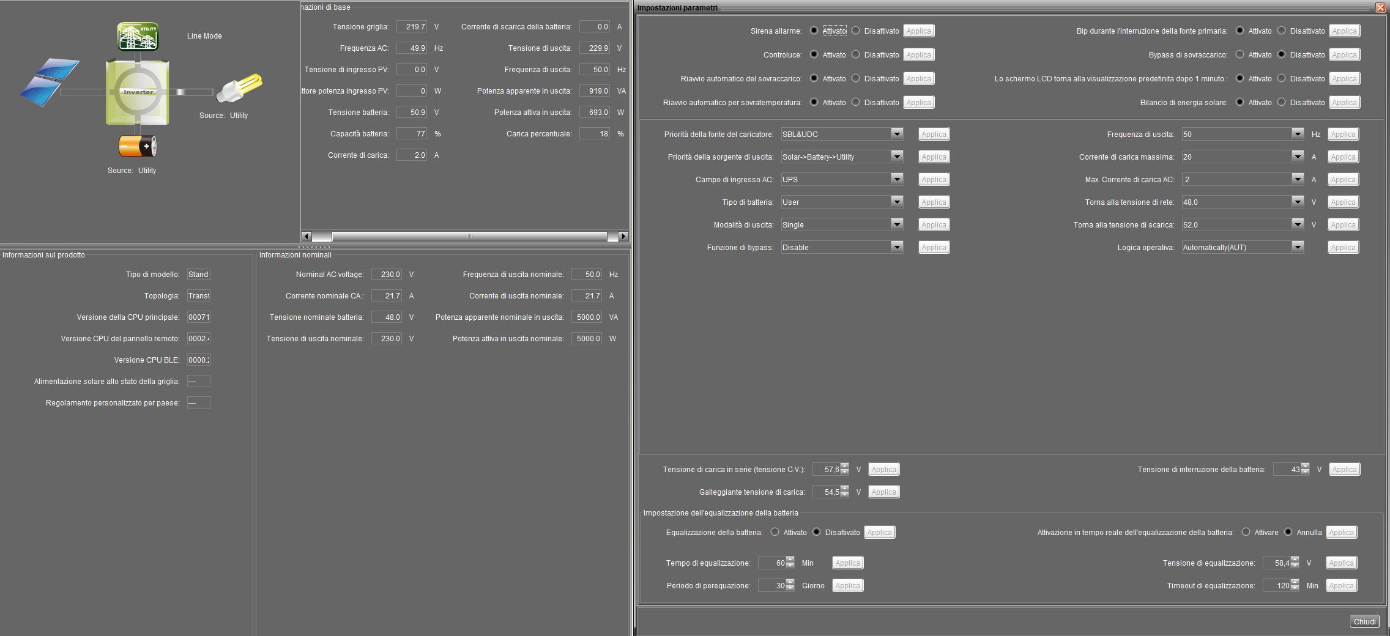Enable Equalizzazione della batteria (Attivato)

(x=775, y=532)
